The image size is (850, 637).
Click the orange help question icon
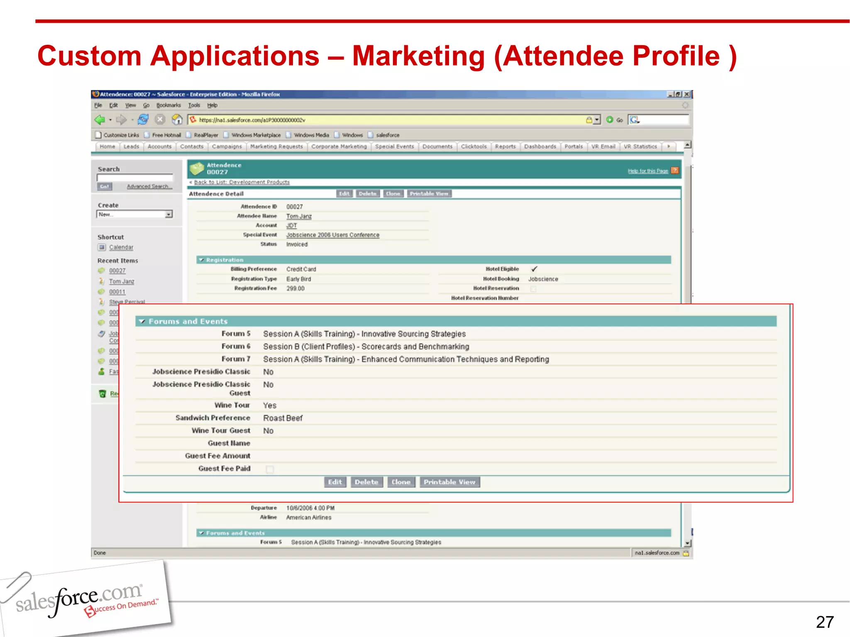[675, 170]
